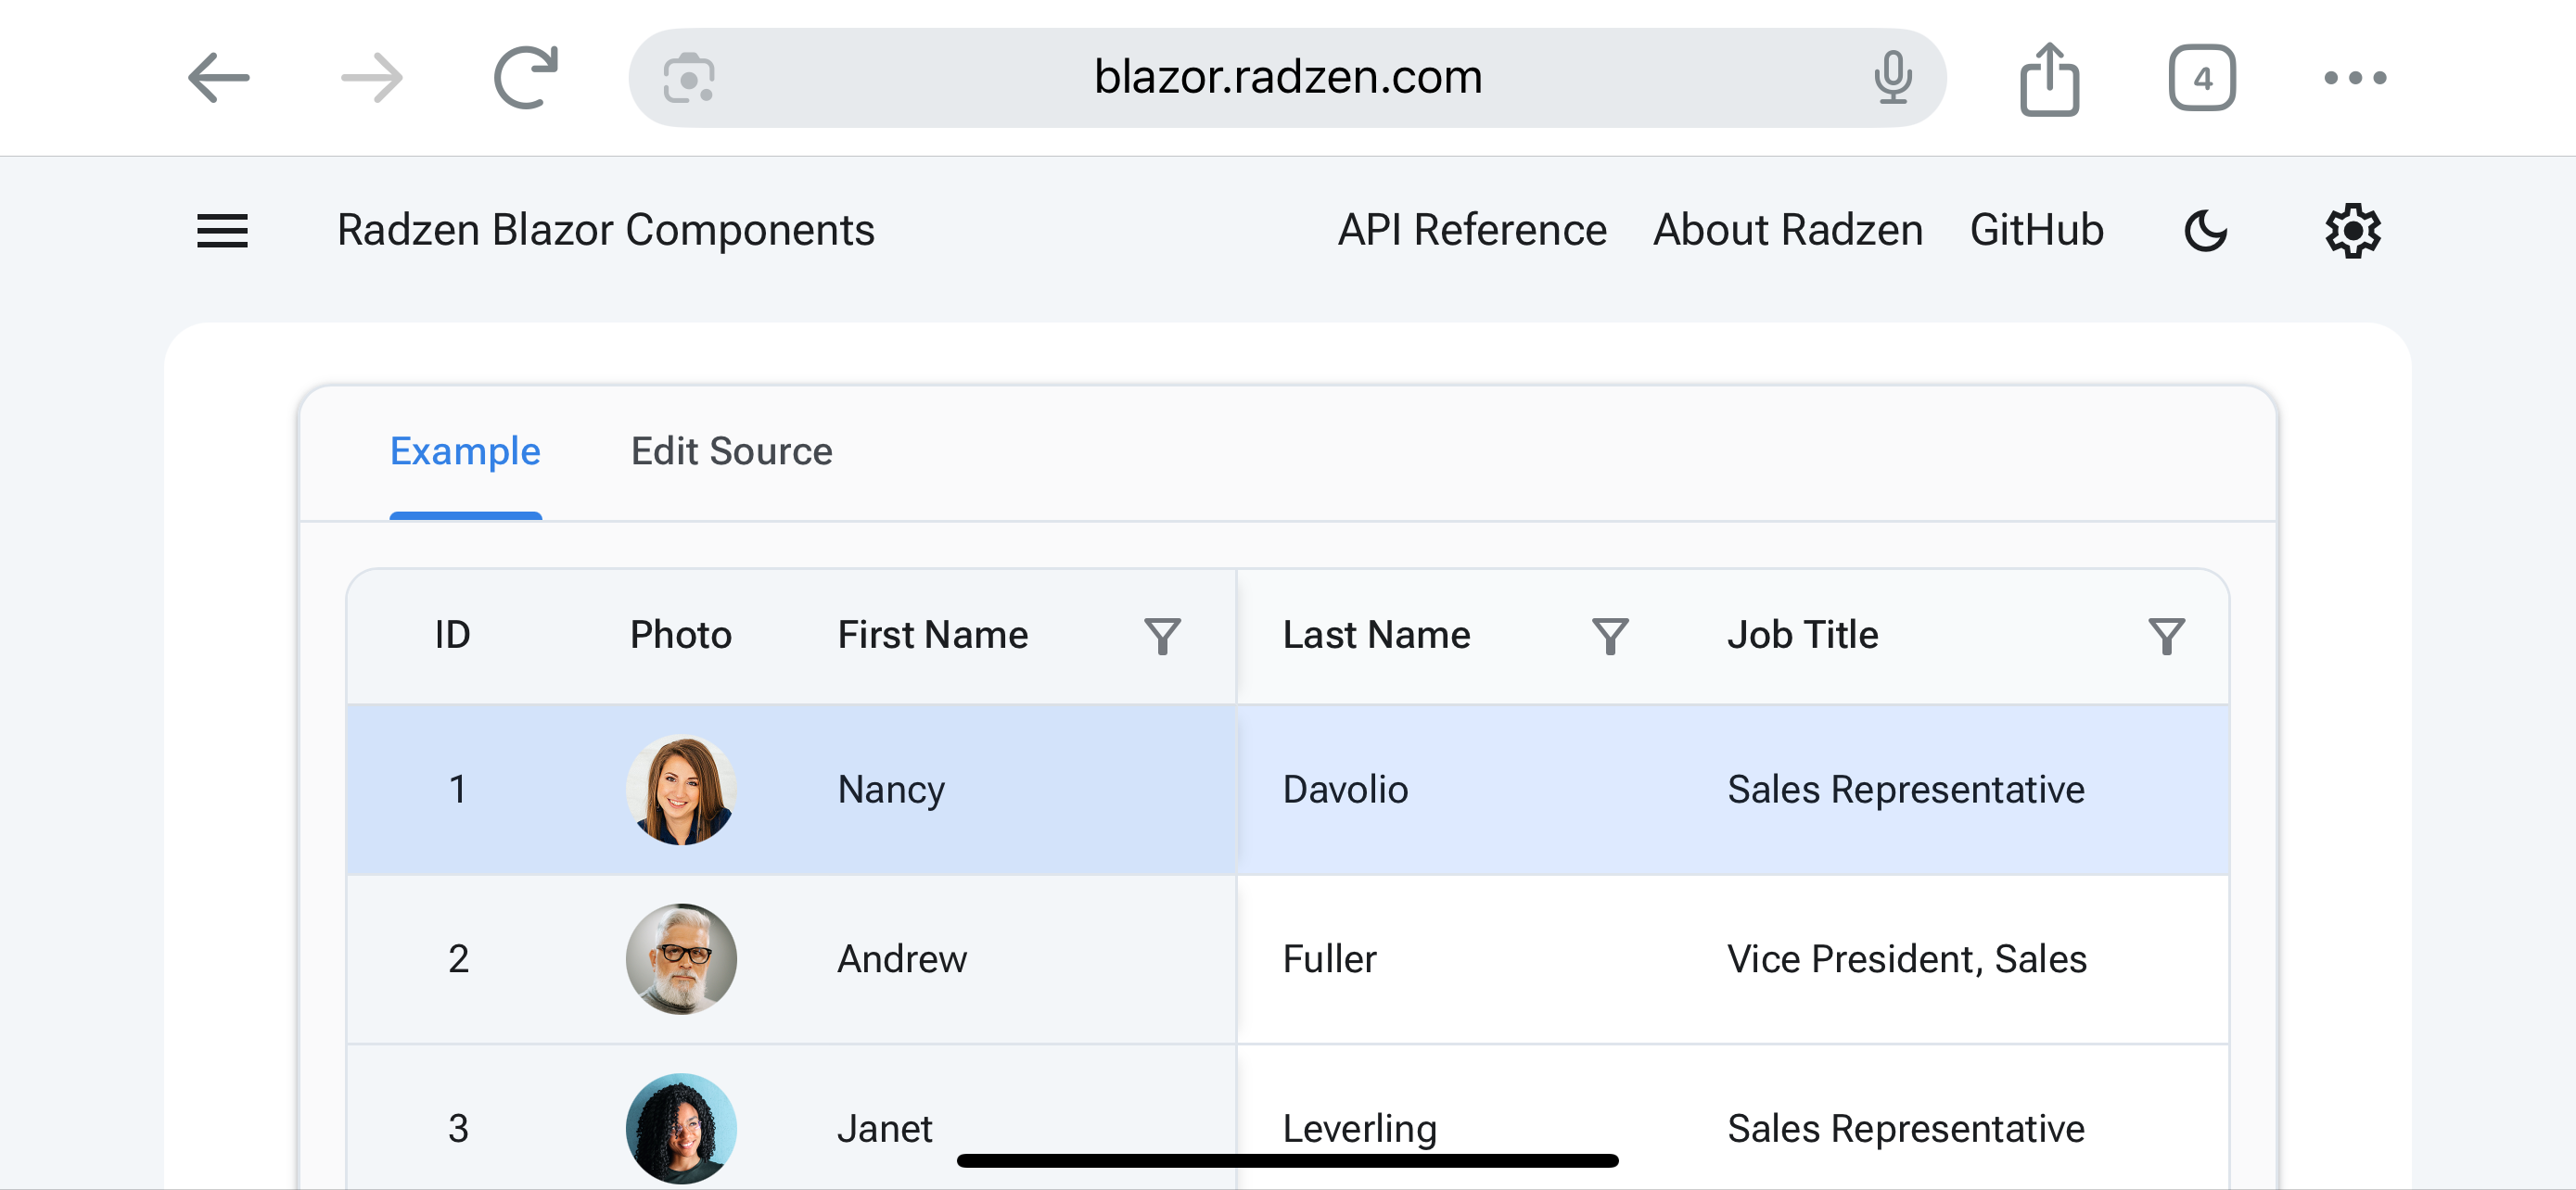This screenshot has width=2576, height=1190.
Task: Click Janet's 'Sales Representative' cell
Action: coord(1906,1129)
